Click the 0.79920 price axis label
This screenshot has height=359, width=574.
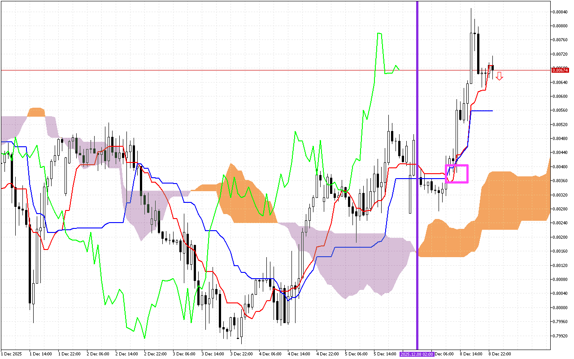[560, 336]
